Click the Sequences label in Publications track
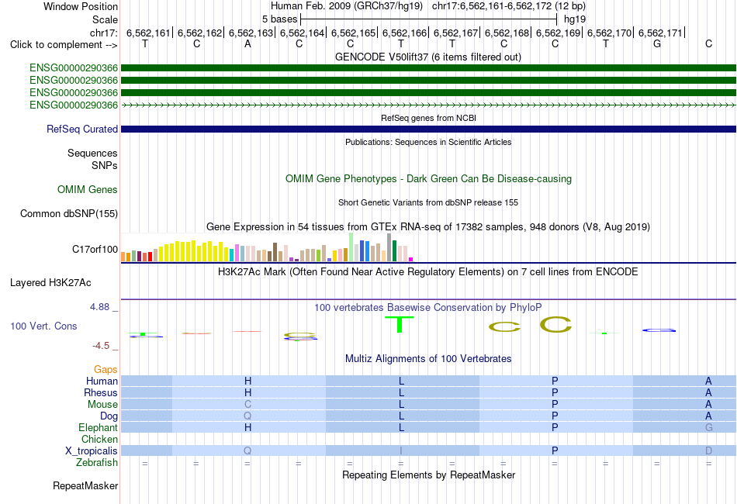 coord(92,153)
